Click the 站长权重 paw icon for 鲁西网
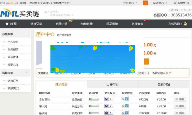The width and height of the screenshot is (192, 115). (109, 113)
